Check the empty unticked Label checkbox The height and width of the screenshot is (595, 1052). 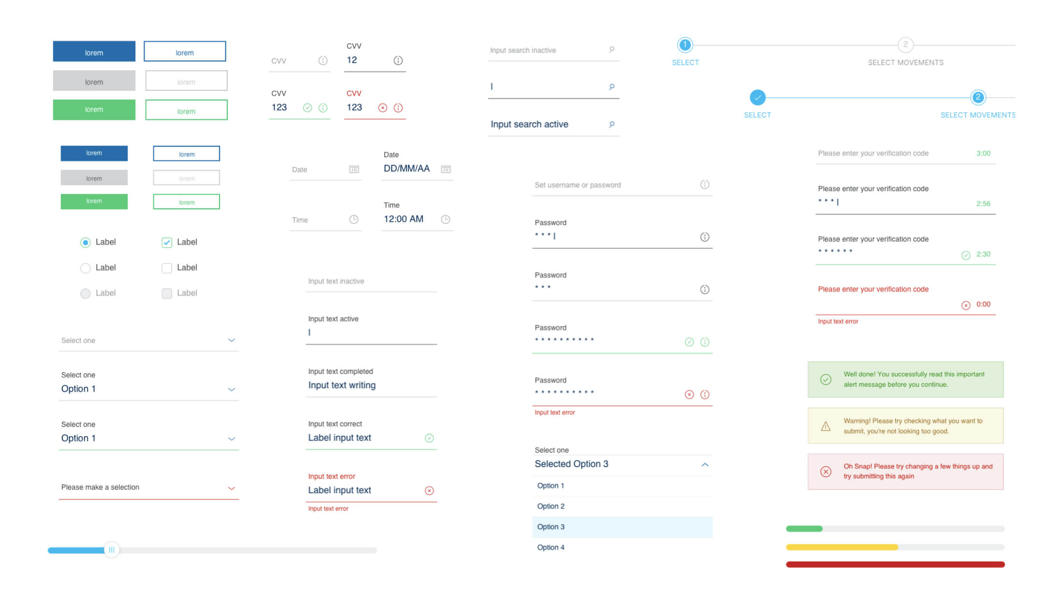pyautogui.click(x=167, y=268)
